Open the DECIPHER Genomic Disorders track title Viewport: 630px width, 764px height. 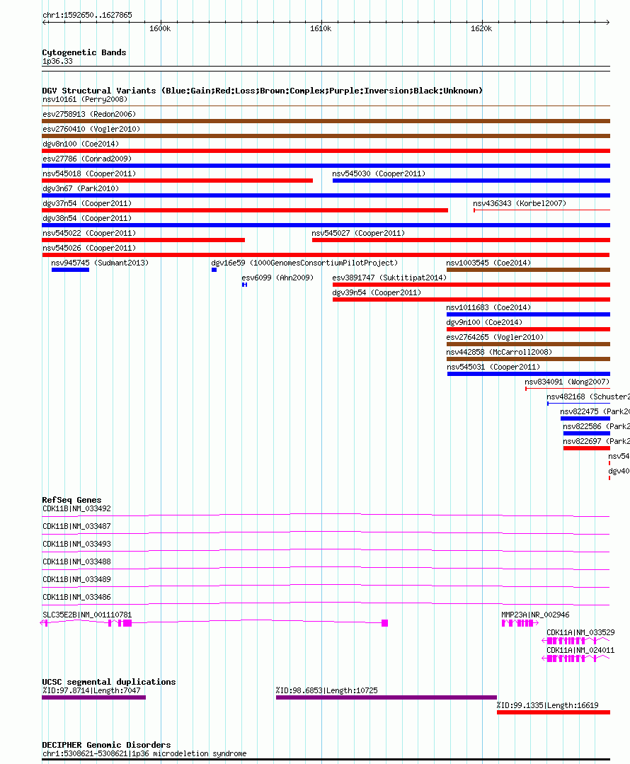106,745
